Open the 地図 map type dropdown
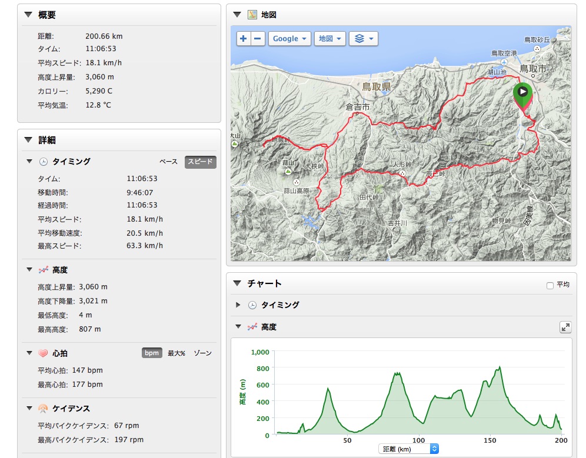Screen dimensions: 586x458 tap(329, 39)
